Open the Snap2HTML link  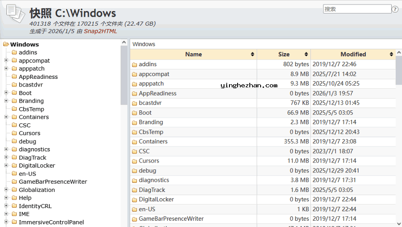click(100, 32)
